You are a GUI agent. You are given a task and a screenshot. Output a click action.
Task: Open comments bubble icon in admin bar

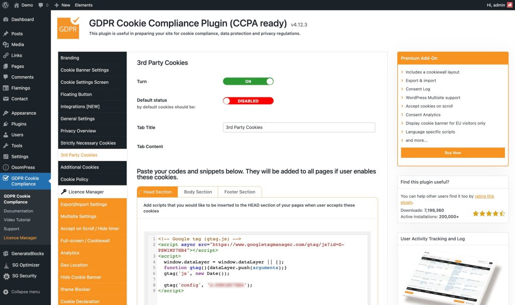pos(41,5)
